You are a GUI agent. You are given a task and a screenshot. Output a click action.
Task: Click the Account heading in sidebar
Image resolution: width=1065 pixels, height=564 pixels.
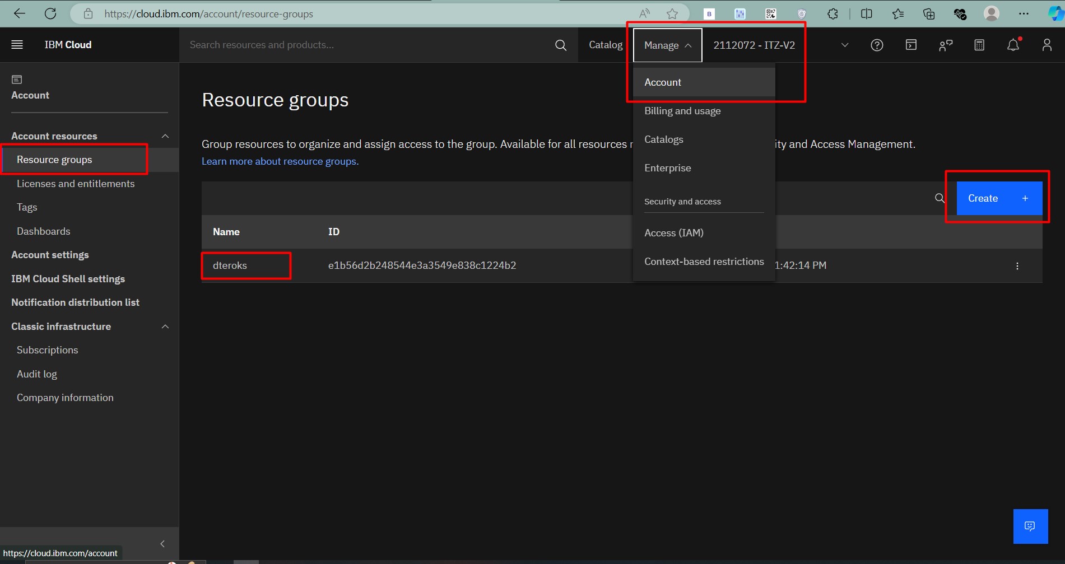click(30, 95)
